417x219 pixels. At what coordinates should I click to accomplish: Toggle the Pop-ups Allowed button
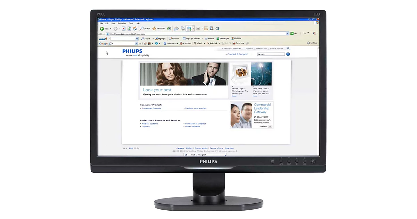point(192,39)
